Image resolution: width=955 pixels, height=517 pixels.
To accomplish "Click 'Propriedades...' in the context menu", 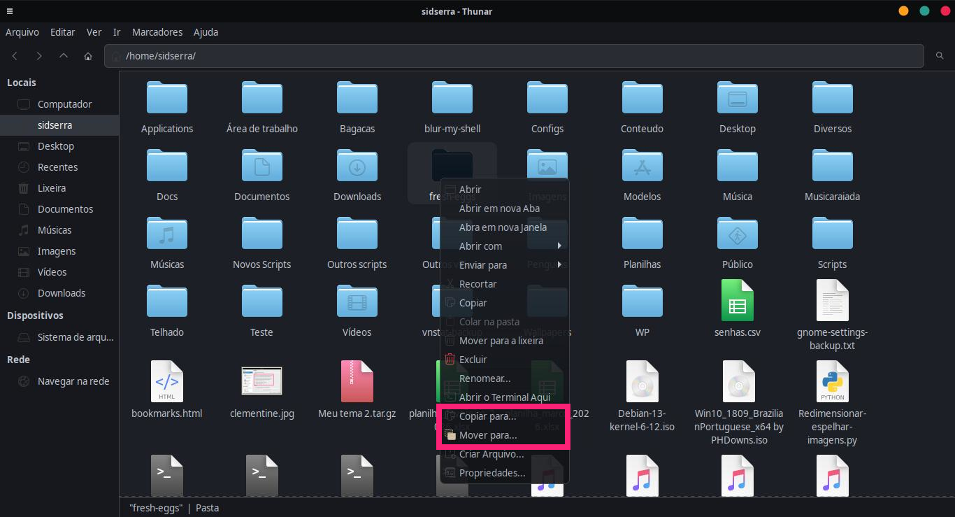I will [x=491, y=473].
